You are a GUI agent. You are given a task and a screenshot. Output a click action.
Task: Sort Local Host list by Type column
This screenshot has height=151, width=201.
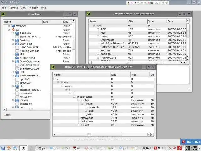67,22
